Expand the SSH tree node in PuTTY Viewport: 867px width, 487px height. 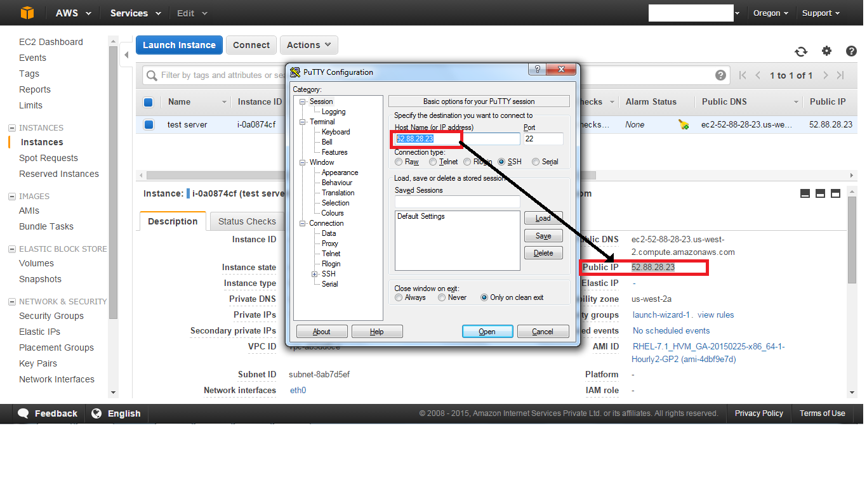[x=314, y=274]
